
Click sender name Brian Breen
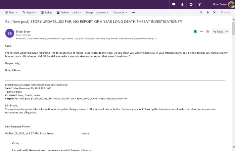[24, 32]
